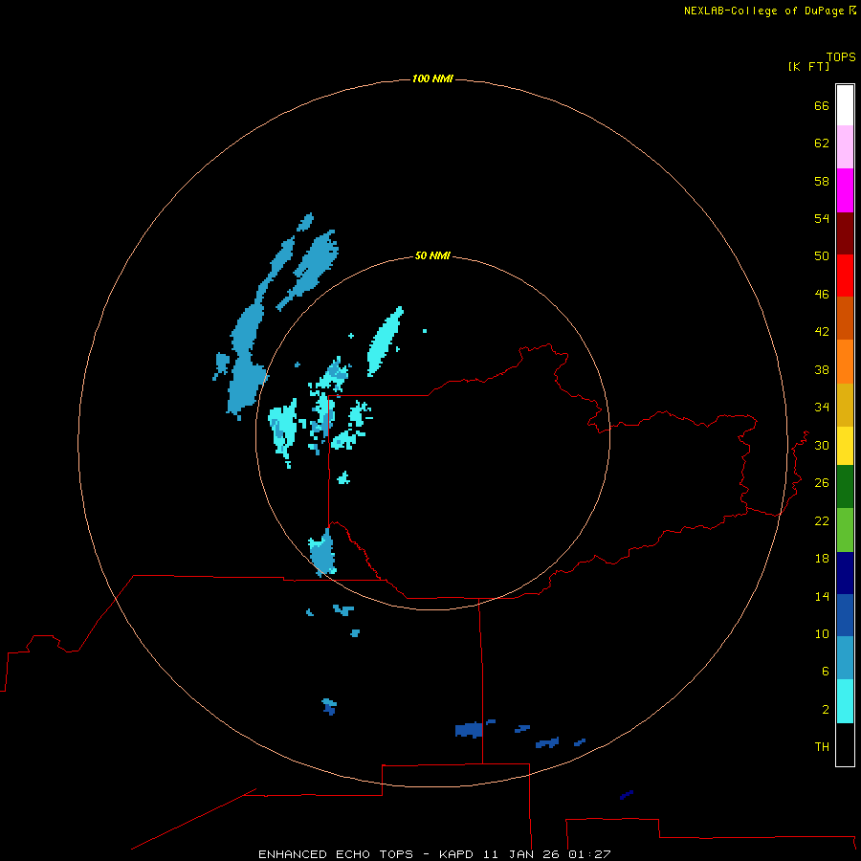Viewport: 861px width, 861px height.
Task: Click the legend value '54'
Action: (822, 218)
